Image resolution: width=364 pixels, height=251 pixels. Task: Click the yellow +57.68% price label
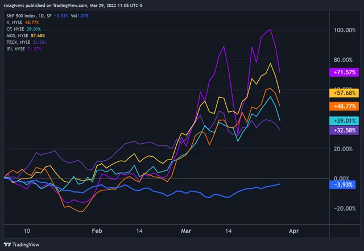(x=344, y=93)
